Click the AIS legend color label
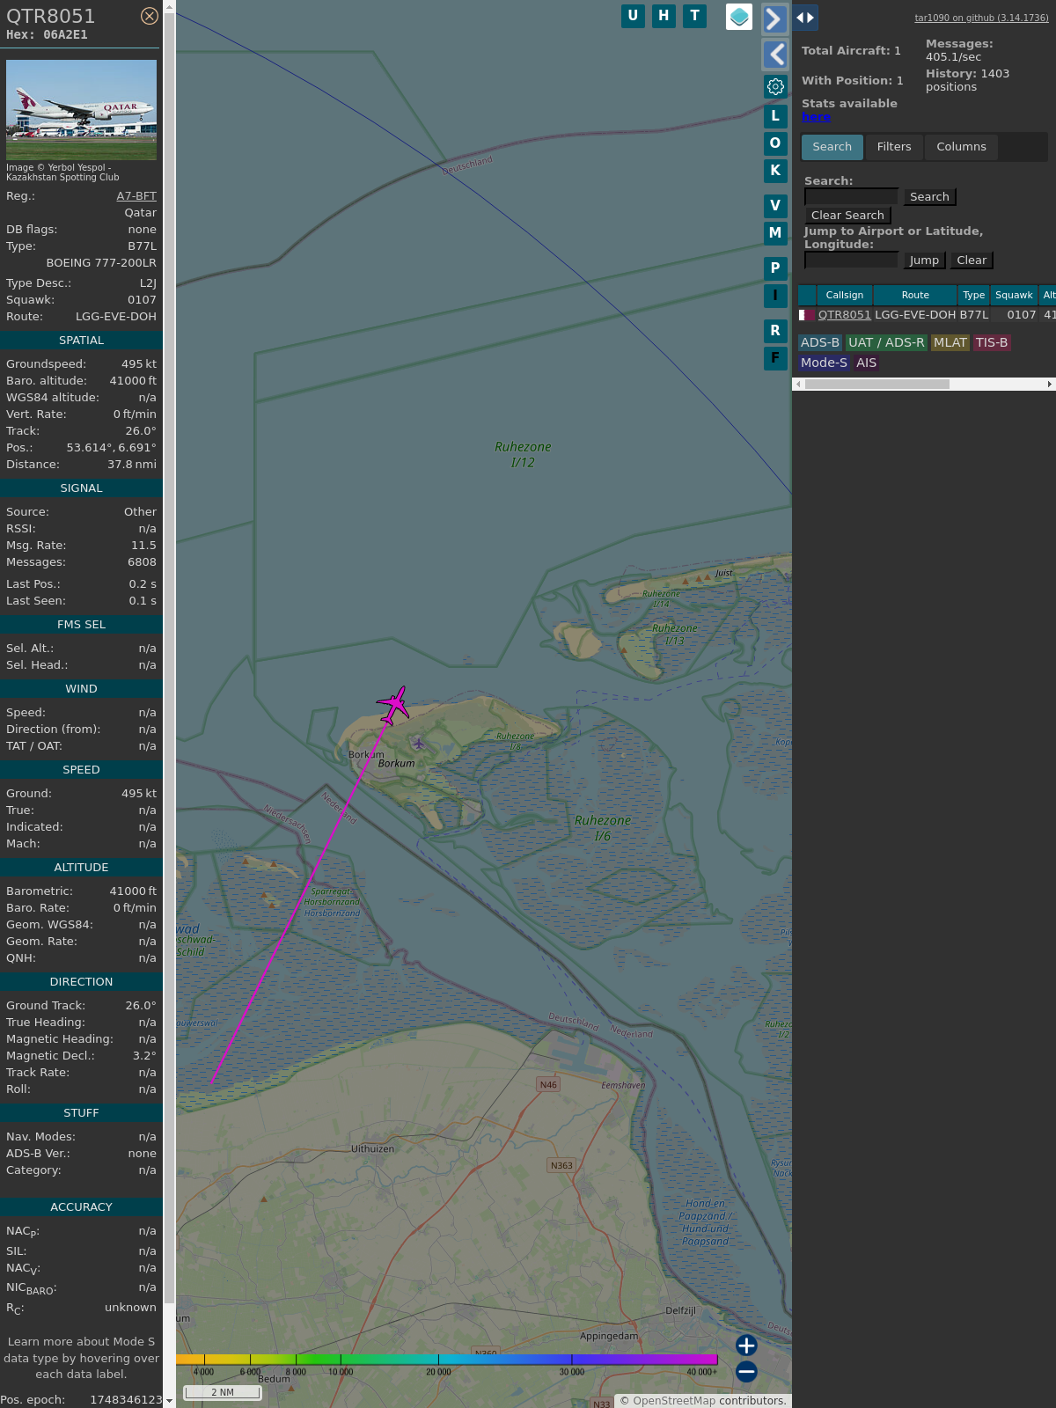The height and width of the screenshot is (1408, 1056). (x=867, y=363)
